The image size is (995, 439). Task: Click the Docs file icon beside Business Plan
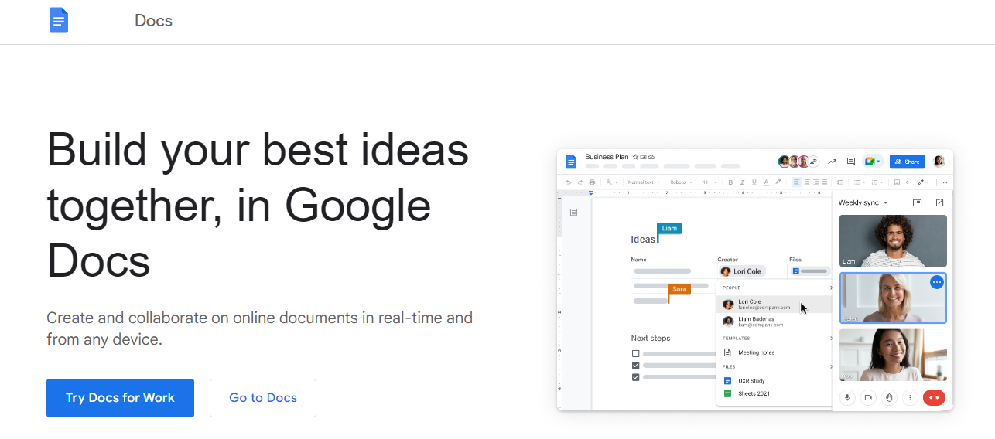pos(571,162)
